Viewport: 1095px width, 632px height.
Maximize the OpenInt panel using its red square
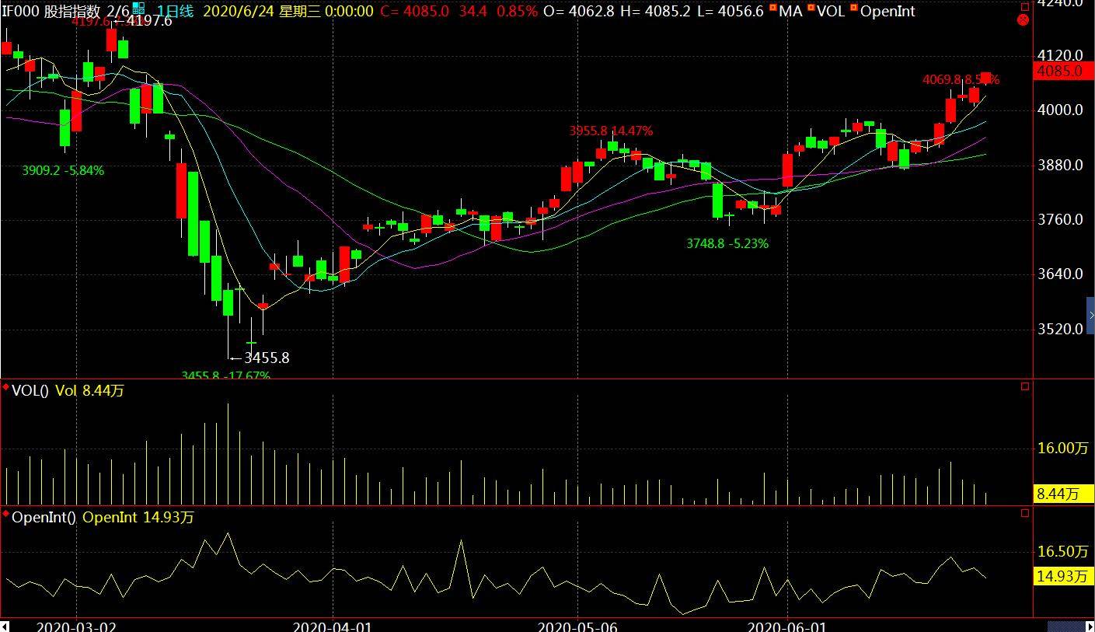(1025, 513)
